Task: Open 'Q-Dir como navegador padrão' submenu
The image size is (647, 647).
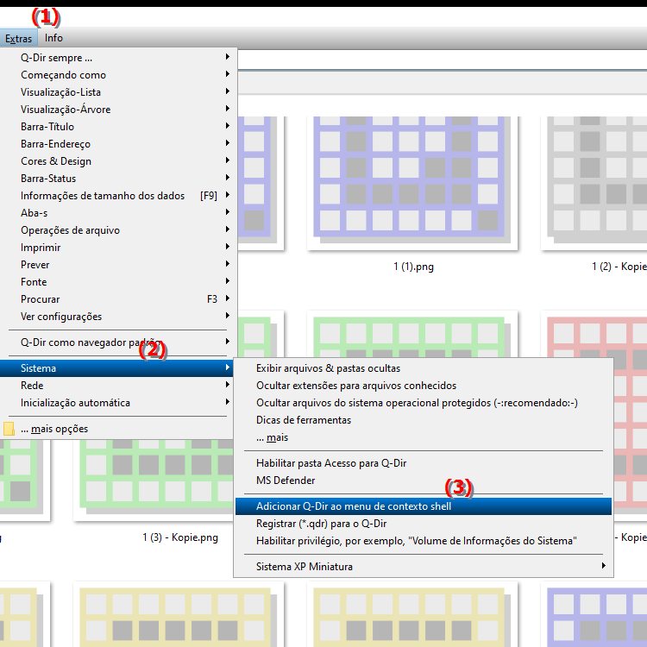Action: 118,342
